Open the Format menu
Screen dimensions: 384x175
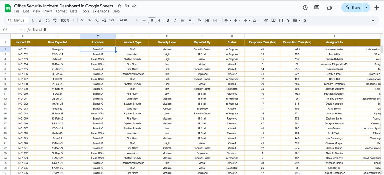[61, 11]
